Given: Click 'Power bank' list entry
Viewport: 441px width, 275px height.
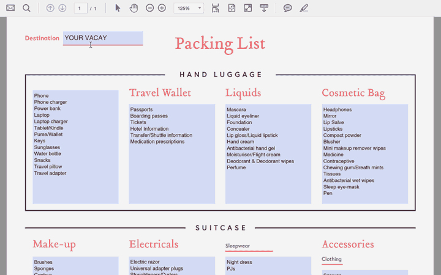Looking at the screenshot, I should coord(47,108).
